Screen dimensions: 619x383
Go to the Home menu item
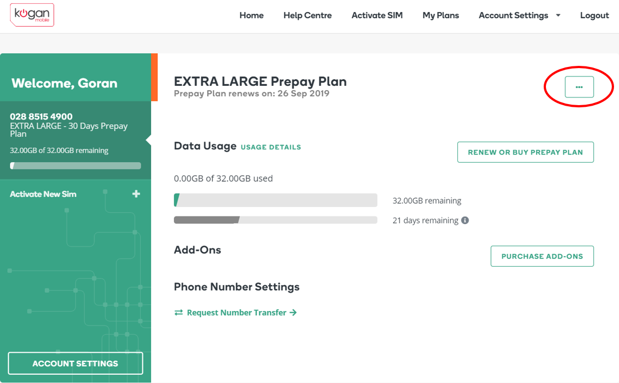click(251, 15)
